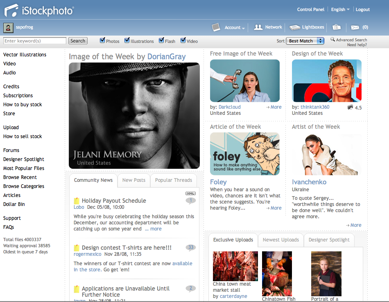Viewport: 389px width, 302px height.
Task: Open the Subscriptions link
Action: pyautogui.click(x=18, y=96)
